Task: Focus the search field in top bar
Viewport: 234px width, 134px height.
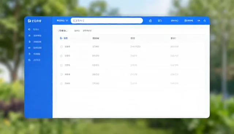Action: point(107,20)
